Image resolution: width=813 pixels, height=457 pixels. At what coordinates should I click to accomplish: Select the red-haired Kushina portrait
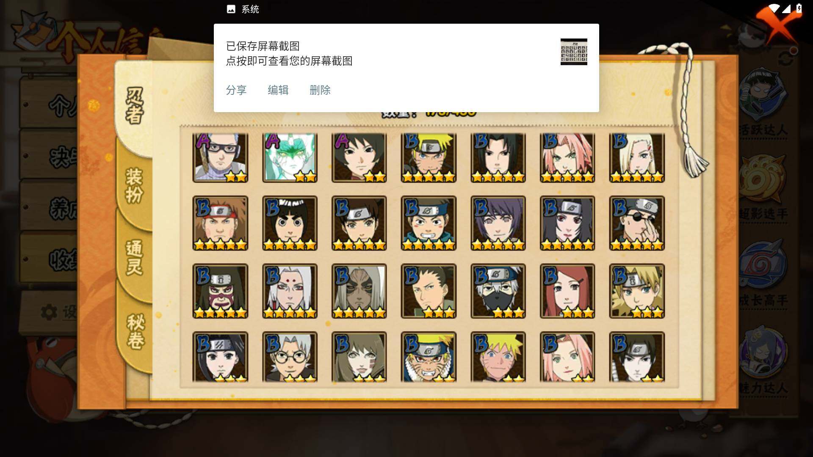click(567, 291)
